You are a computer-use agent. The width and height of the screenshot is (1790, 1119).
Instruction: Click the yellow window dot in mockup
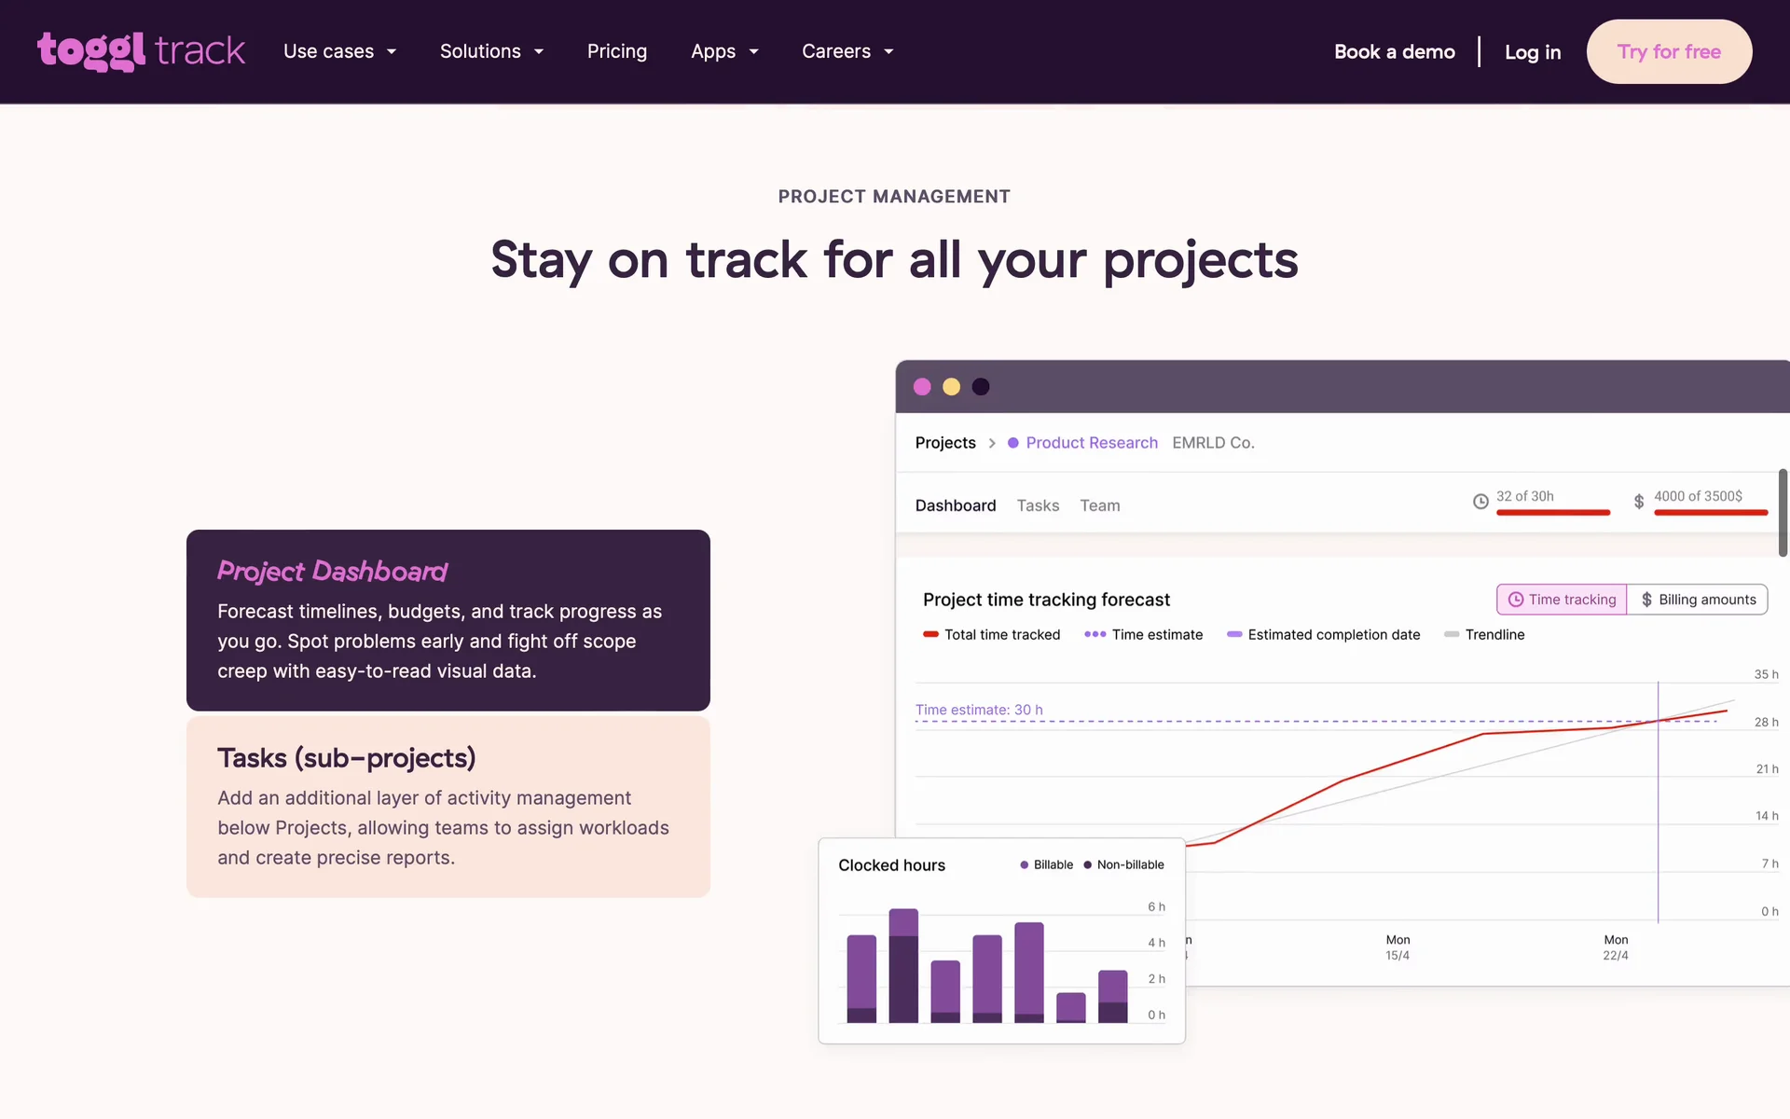(951, 387)
